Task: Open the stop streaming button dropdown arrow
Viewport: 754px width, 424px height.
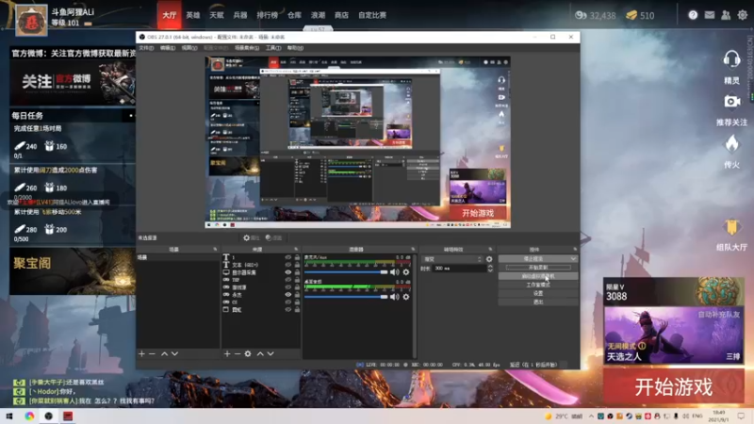Action: [573, 258]
